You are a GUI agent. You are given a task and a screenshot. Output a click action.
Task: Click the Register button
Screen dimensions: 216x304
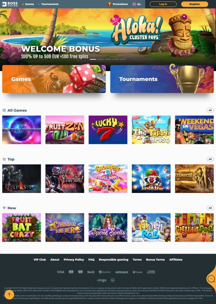[195, 4]
